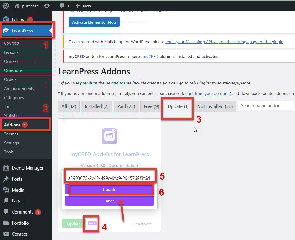Open the Media menu

point(18,190)
